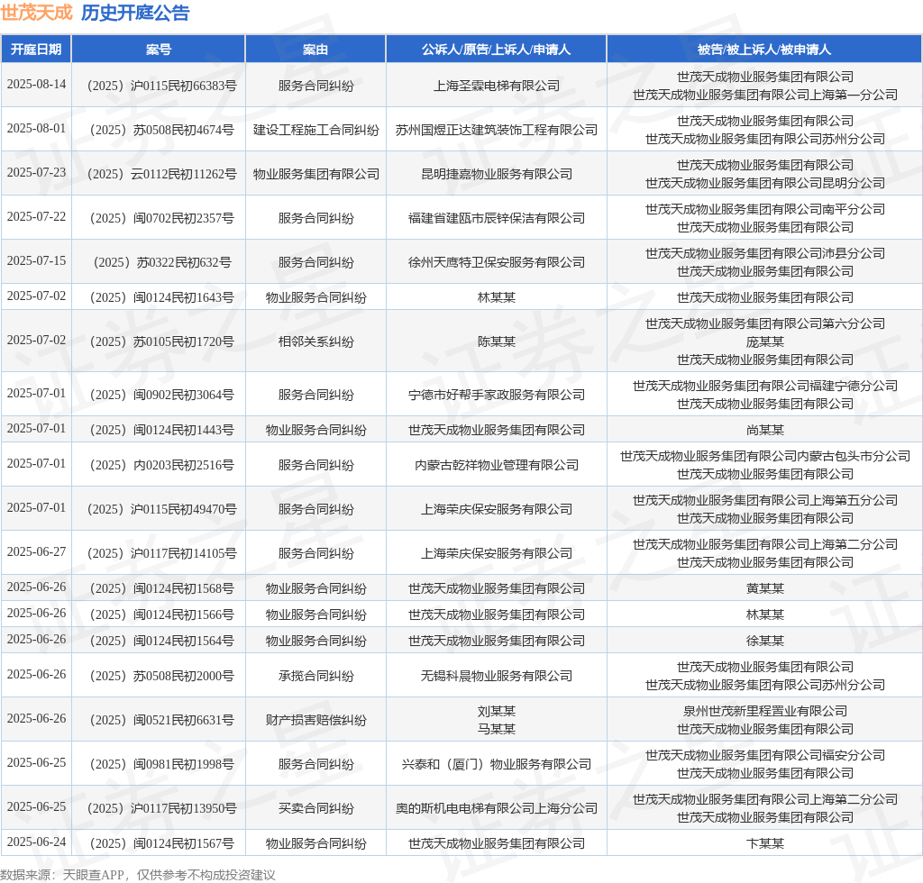
Task: Select case number (2025）闽0124民初1443号
Action: pyautogui.click(x=162, y=430)
